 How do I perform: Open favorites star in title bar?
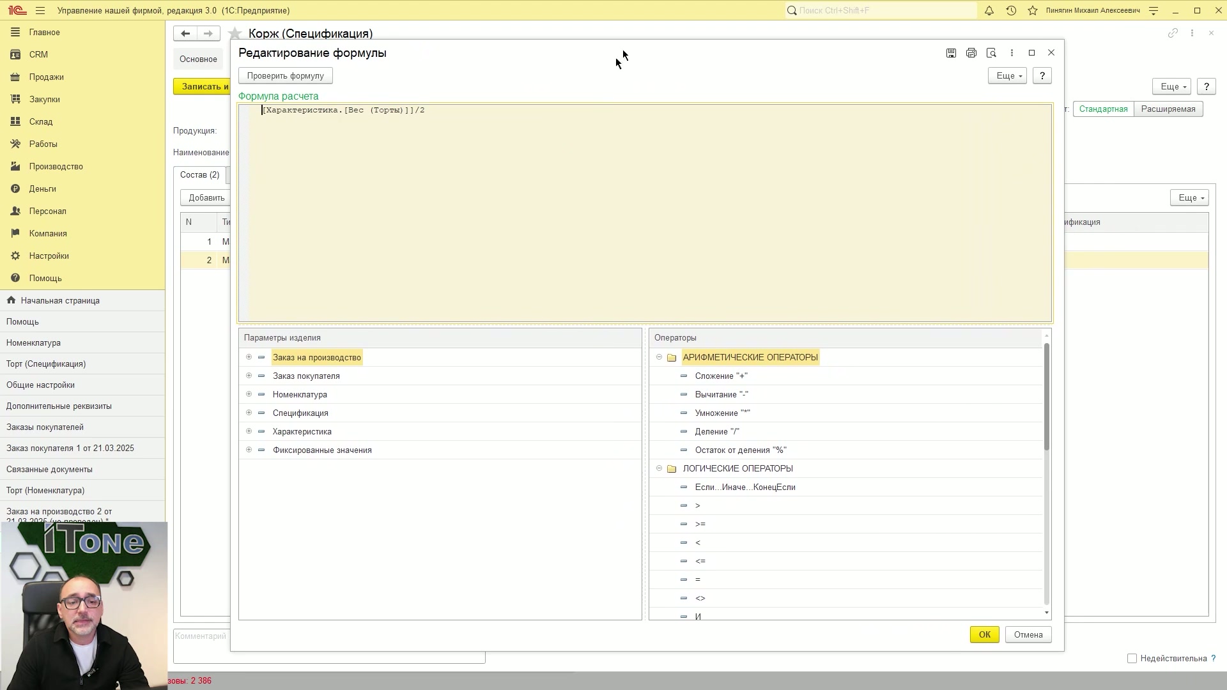[x=1033, y=10]
